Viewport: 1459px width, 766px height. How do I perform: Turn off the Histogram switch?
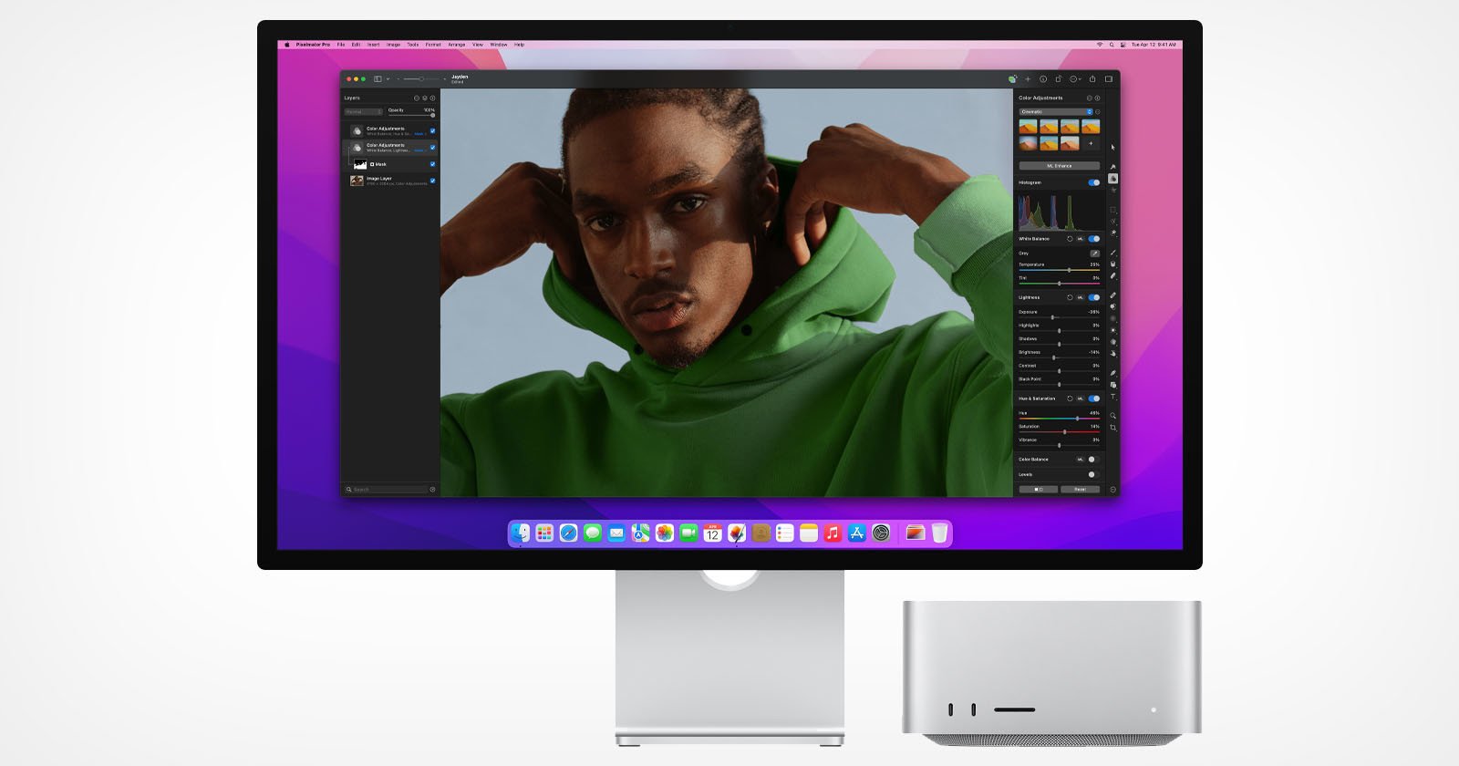point(1094,182)
